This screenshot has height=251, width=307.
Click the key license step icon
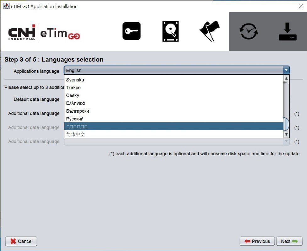(x=131, y=31)
